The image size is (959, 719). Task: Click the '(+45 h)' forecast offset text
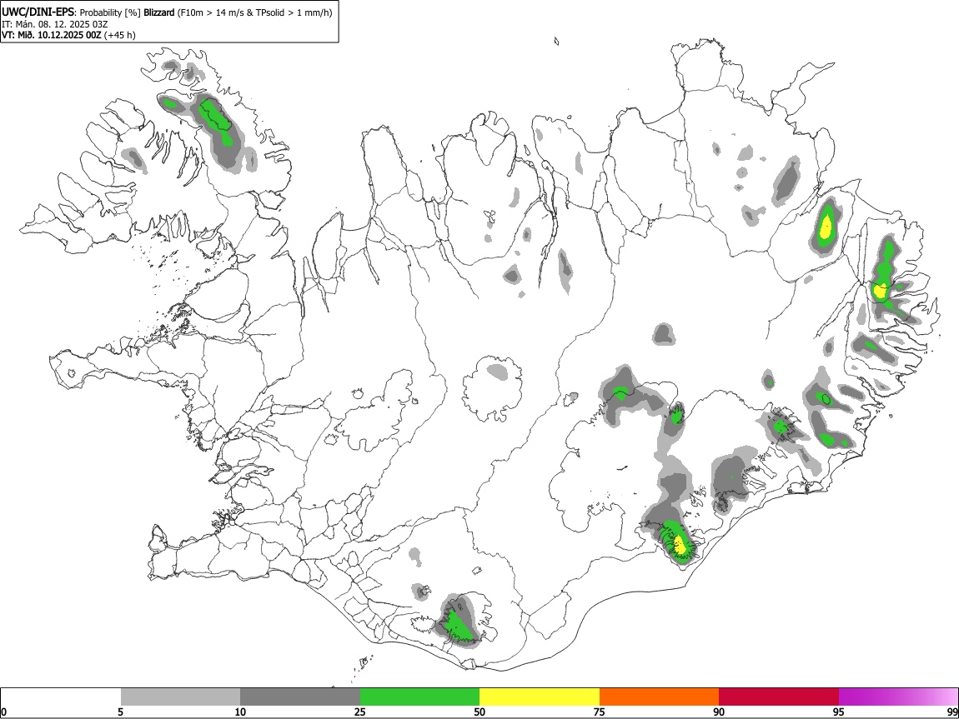pyautogui.click(x=120, y=36)
